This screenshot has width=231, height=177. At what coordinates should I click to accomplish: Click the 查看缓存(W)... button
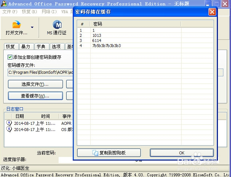[x=35, y=96]
